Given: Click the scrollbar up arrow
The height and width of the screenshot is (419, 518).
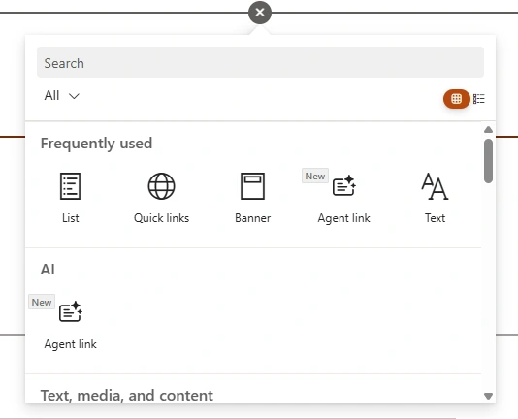Looking at the screenshot, I should pos(488,130).
